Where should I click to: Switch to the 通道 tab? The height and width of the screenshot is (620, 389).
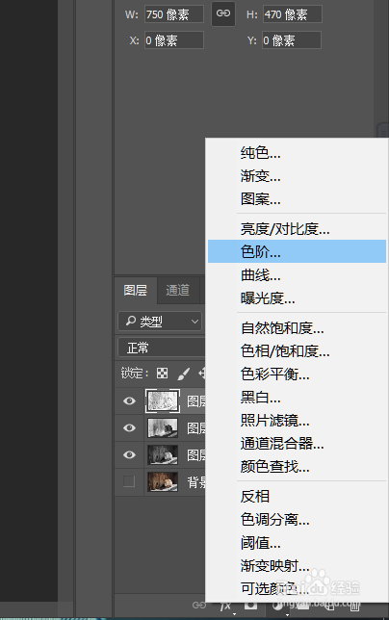click(177, 290)
